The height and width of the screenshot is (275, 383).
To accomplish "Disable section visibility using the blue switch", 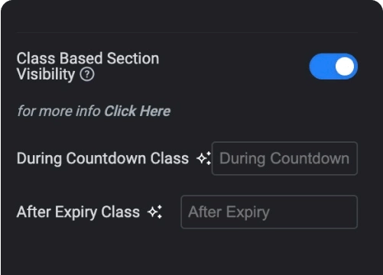I will tap(333, 66).
